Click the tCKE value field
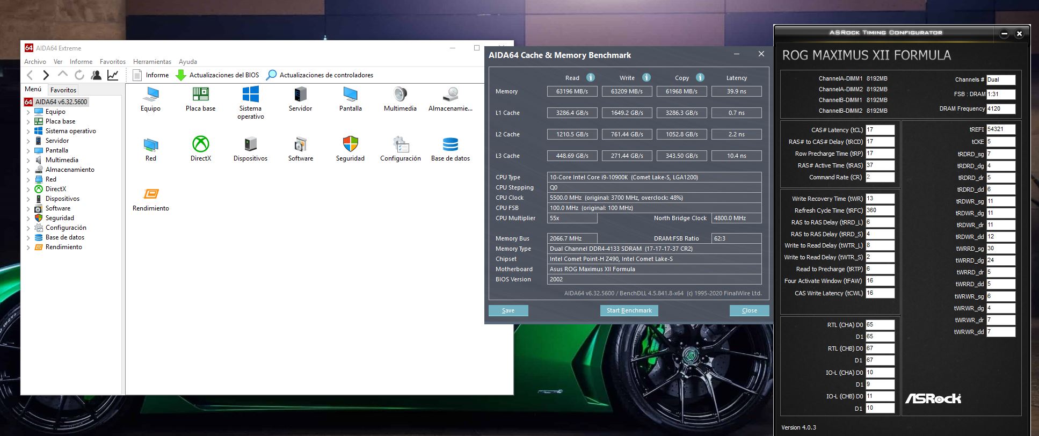 [1001, 142]
